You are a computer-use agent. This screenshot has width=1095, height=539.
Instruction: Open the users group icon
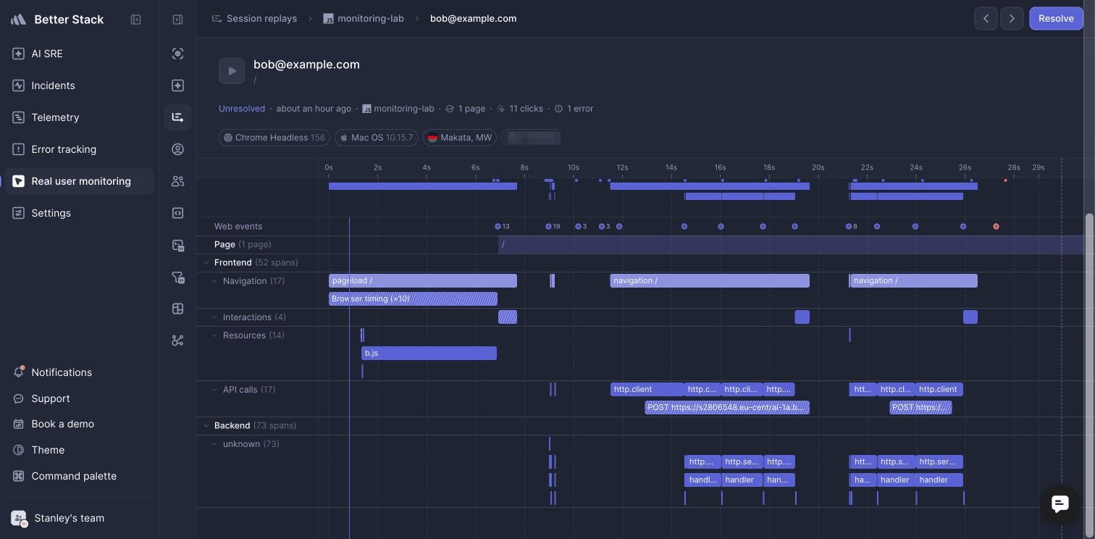point(177,181)
